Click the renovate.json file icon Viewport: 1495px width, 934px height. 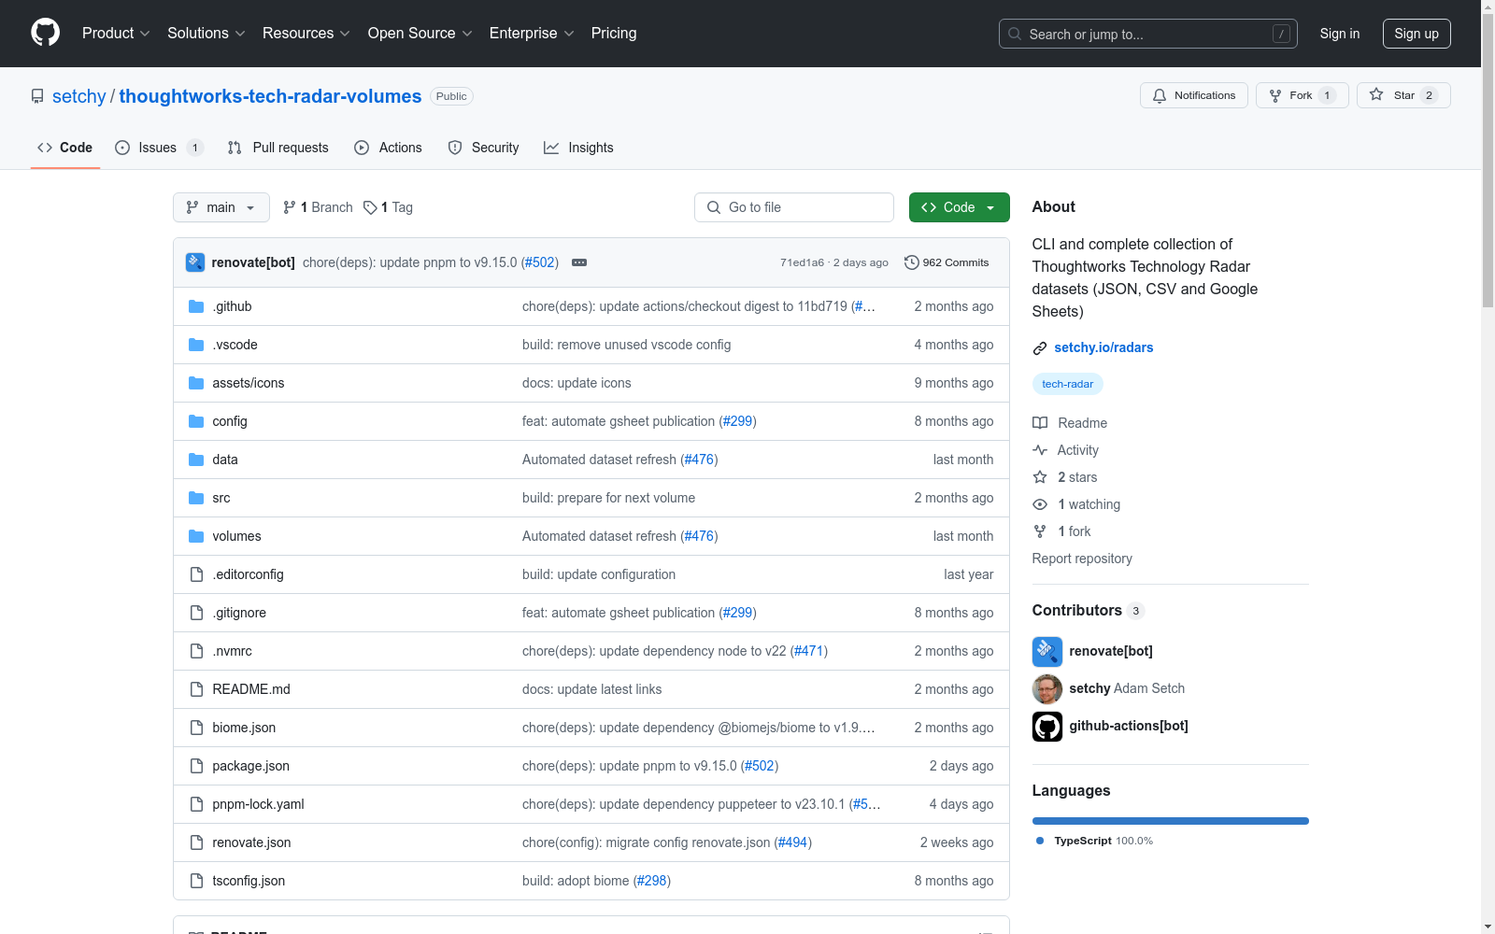(x=196, y=842)
